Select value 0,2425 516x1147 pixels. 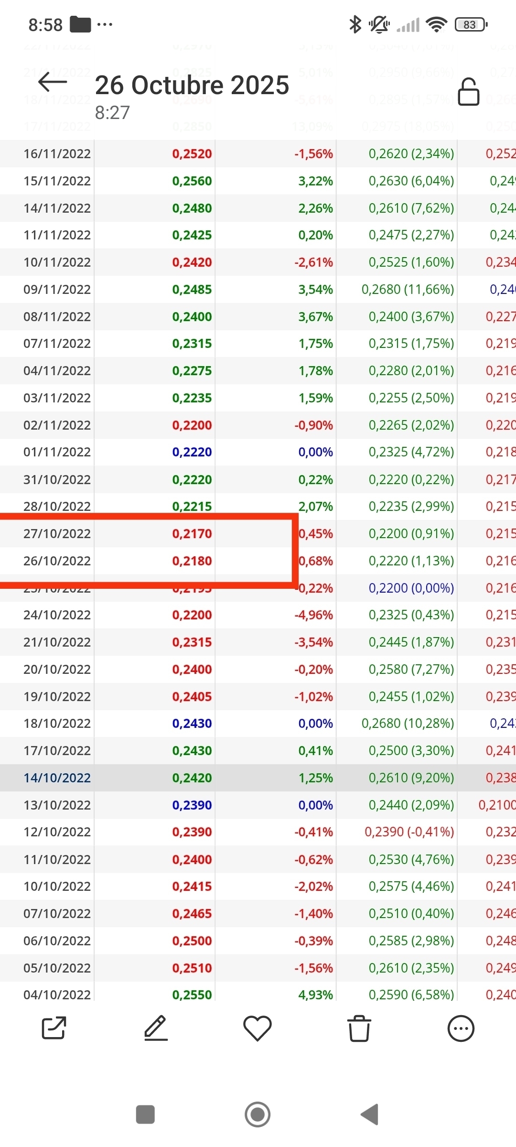(192, 235)
